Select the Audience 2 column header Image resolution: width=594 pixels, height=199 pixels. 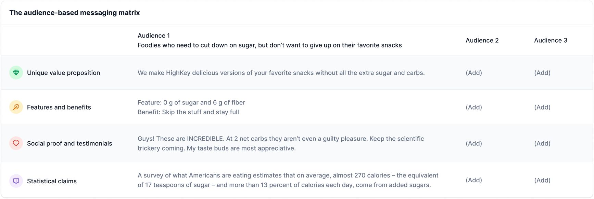coord(482,40)
